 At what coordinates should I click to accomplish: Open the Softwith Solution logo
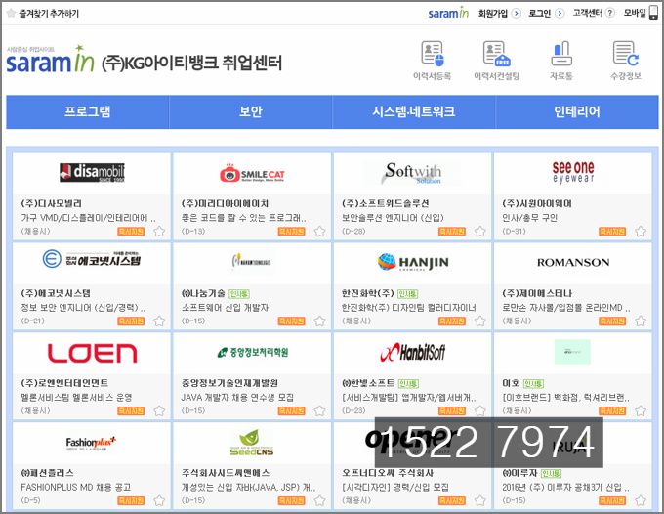click(413, 173)
